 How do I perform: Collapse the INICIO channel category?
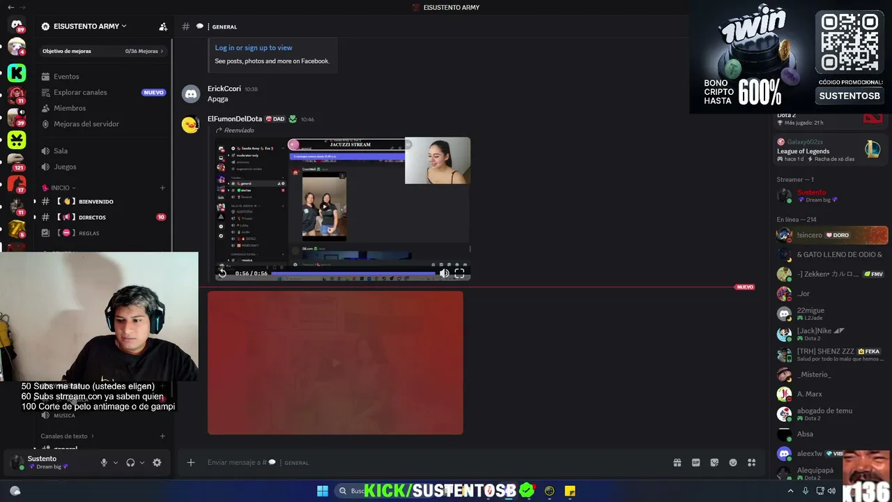point(59,188)
